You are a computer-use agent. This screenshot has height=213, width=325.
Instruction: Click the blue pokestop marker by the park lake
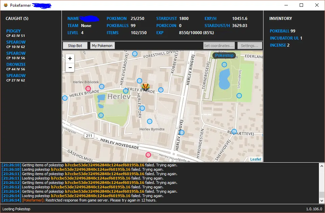[x=224, y=65]
